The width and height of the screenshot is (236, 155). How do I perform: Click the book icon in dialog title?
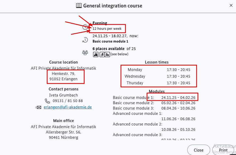coord(79,6)
